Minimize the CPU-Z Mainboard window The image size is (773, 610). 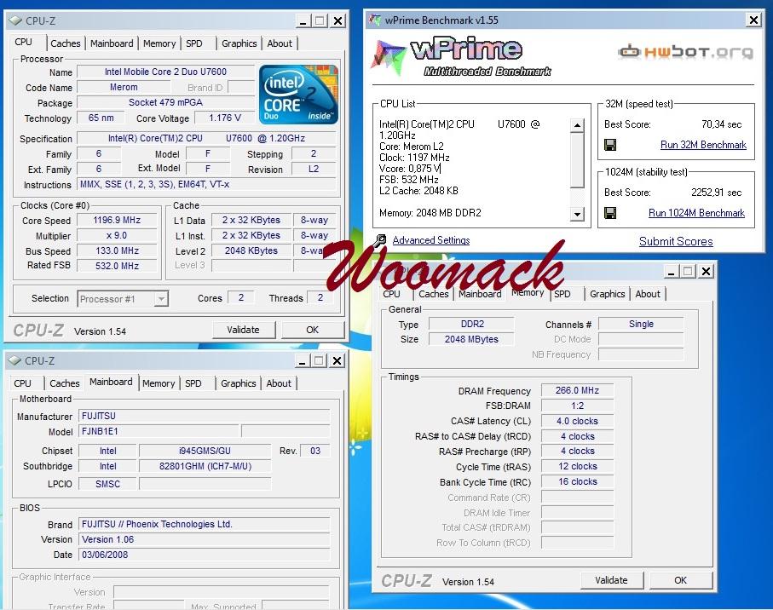(303, 360)
